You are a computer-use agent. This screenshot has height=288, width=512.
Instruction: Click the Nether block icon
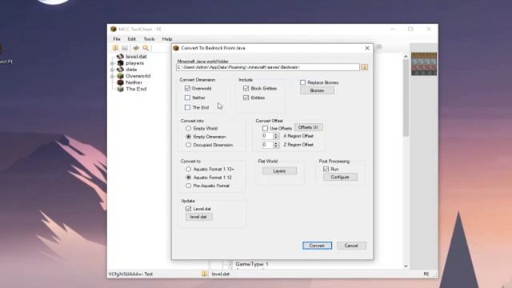tap(120, 82)
